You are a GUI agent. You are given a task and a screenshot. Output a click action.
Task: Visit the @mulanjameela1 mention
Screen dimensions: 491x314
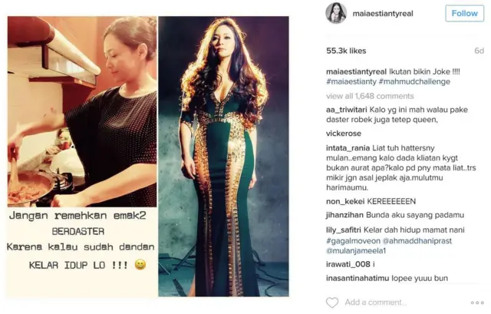point(356,251)
